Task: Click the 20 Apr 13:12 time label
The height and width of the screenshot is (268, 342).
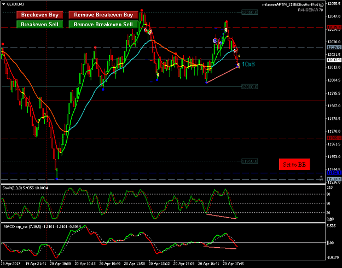Action: [159, 264]
